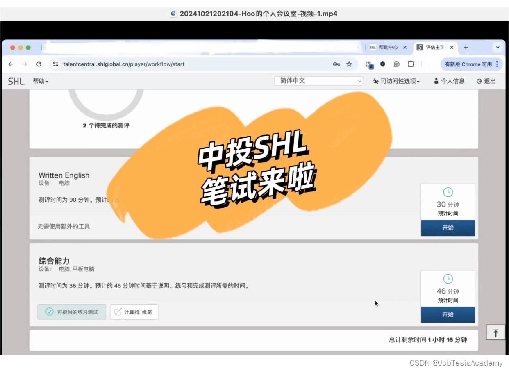Bookmark the page with the star icon
This screenshot has width=509, height=371.
pyautogui.click(x=349, y=64)
